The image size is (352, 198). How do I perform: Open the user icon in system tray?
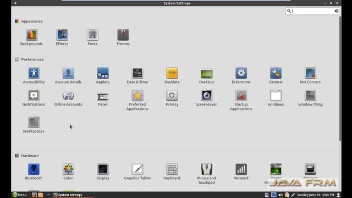338,195
